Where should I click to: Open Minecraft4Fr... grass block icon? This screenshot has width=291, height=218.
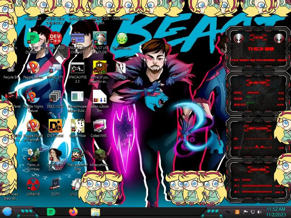(99, 155)
